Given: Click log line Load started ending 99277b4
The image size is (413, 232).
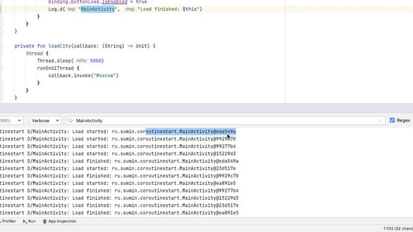Looking at the screenshot, I should click(117, 146).
